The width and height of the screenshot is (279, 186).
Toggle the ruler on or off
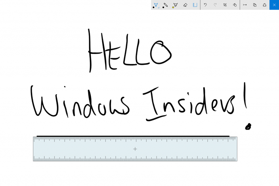pyautogui.click(x=195, y=5)
